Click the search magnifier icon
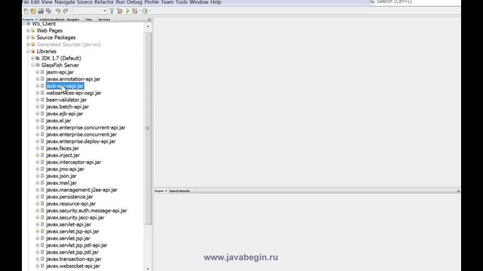The width and height of the screenshot is (483, 271). click(372, 2)
